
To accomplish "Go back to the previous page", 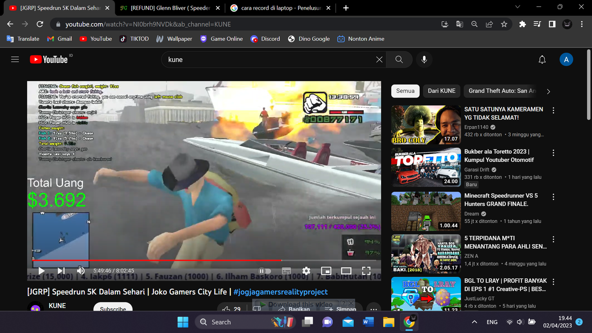I will (x=10, y=24).
